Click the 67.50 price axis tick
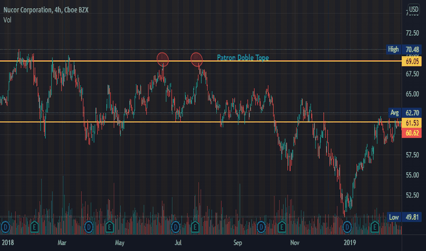This screenshot has height=251, width=426. coord(412,74)
